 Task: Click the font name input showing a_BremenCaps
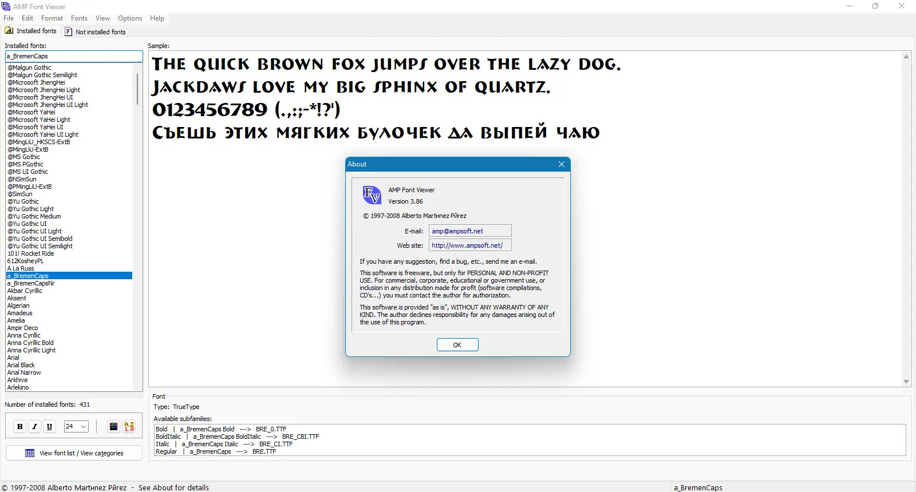click(74, 56)
